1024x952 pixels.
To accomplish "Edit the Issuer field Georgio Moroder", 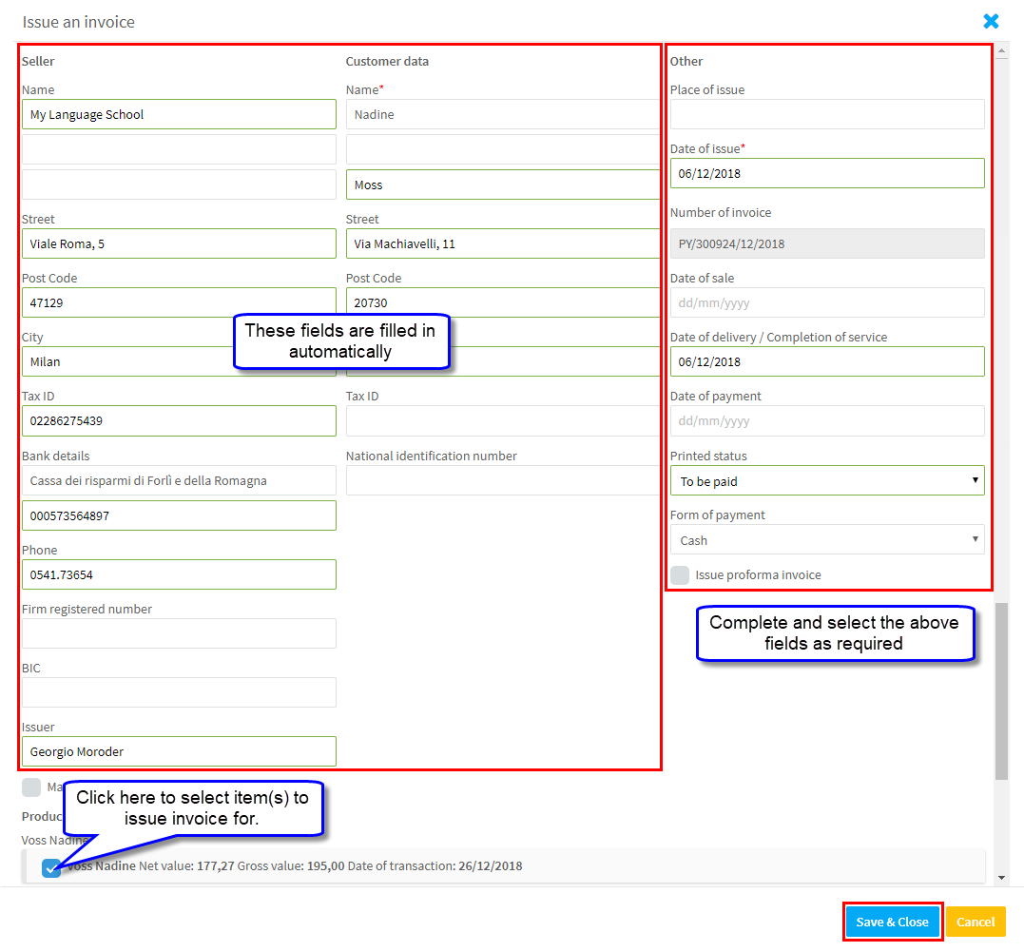I will pyautogui.click(x=179, y=752).
